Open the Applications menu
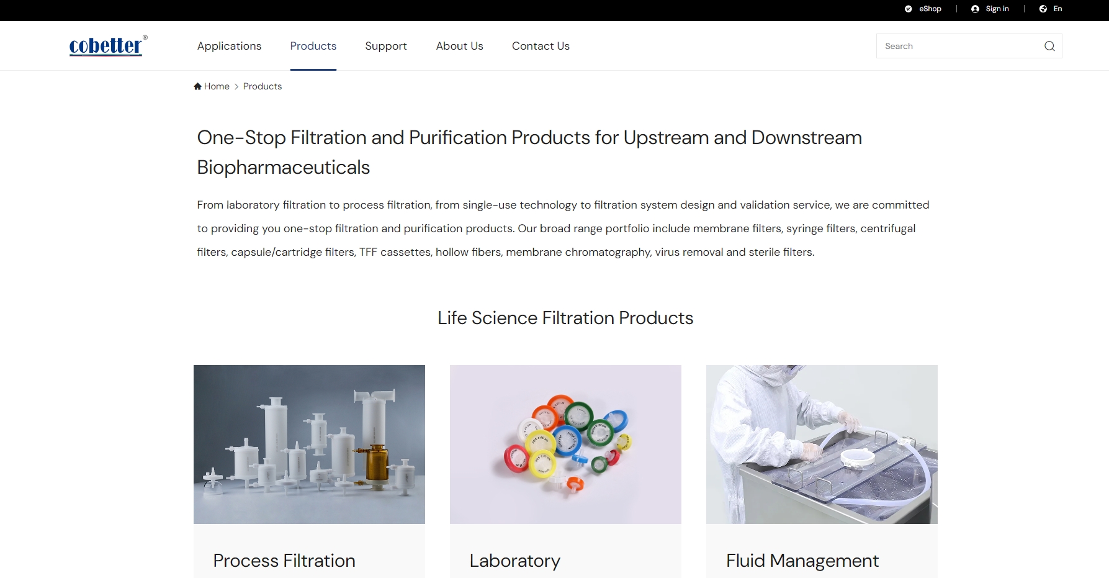The image size is (1109, 578). [x=229, y=46]
